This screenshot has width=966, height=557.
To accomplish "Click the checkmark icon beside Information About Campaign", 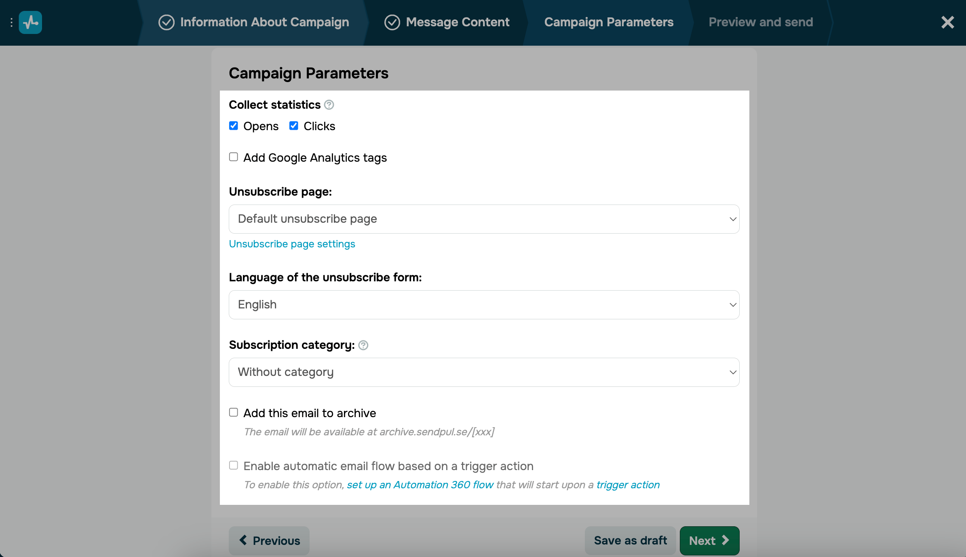I will 166,23.
